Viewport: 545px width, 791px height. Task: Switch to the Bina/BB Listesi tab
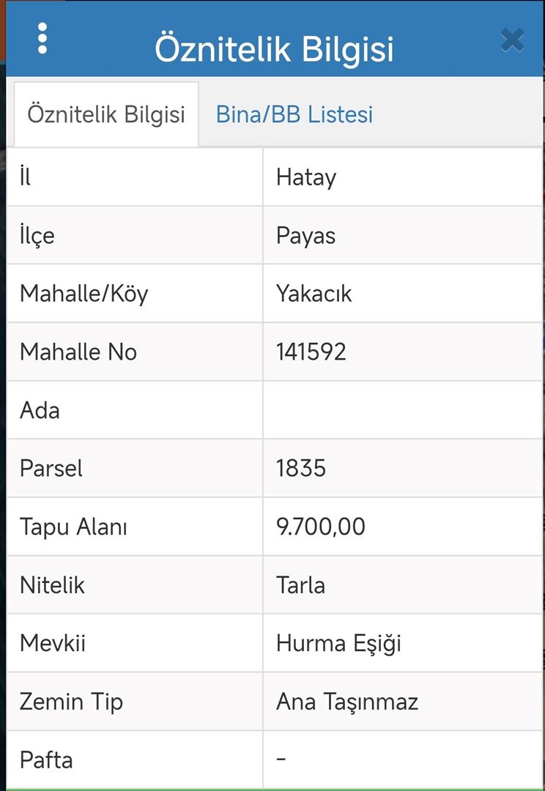[x=294, y=114]
